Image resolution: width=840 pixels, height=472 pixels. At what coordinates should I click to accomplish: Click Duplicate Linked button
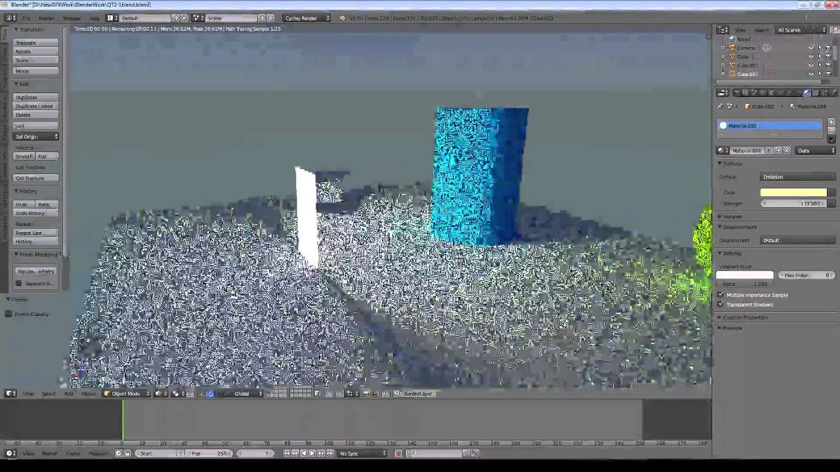pyautogui.click(x=36, y=106)
